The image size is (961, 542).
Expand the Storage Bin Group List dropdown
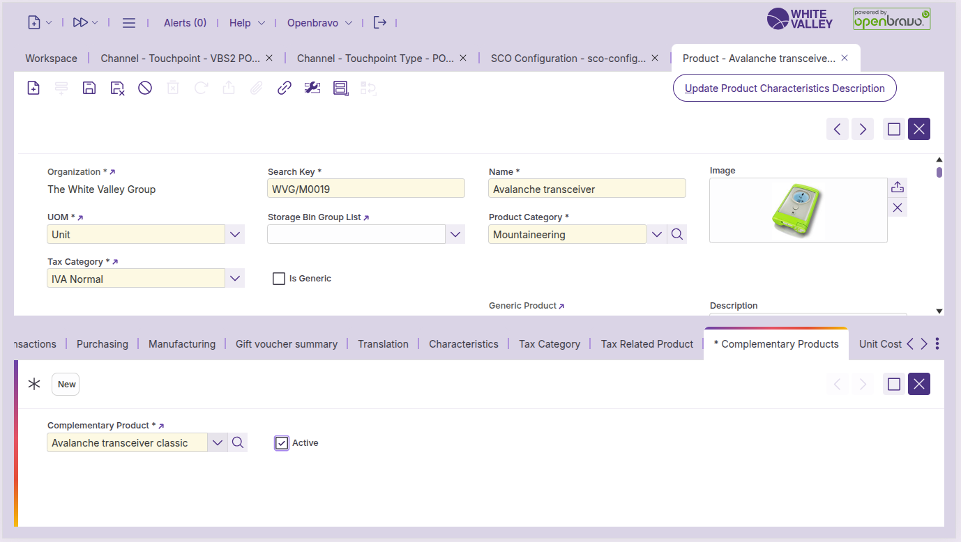coord(455,235)
